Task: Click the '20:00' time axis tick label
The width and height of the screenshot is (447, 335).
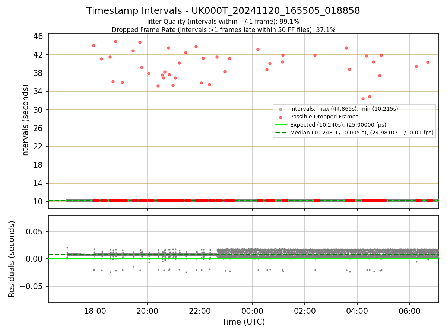Action: (x=147, y=311)
